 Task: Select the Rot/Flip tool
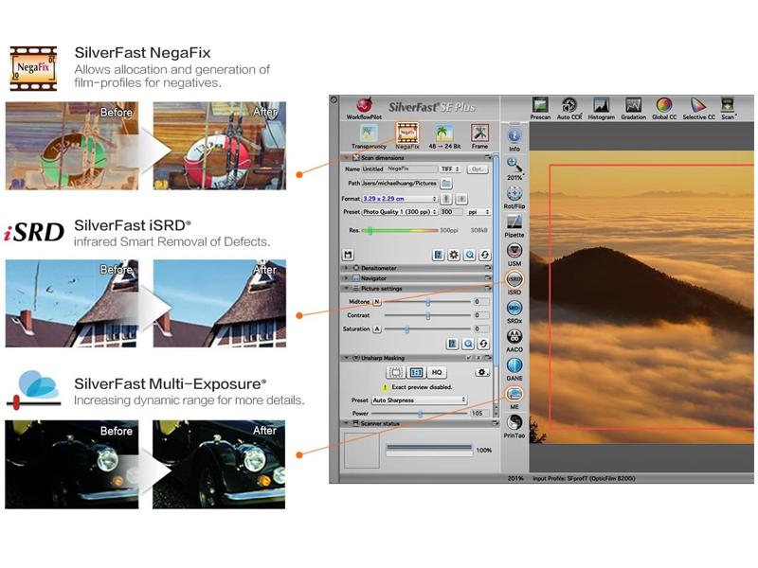pyautogui.click(x=514, y=193)
